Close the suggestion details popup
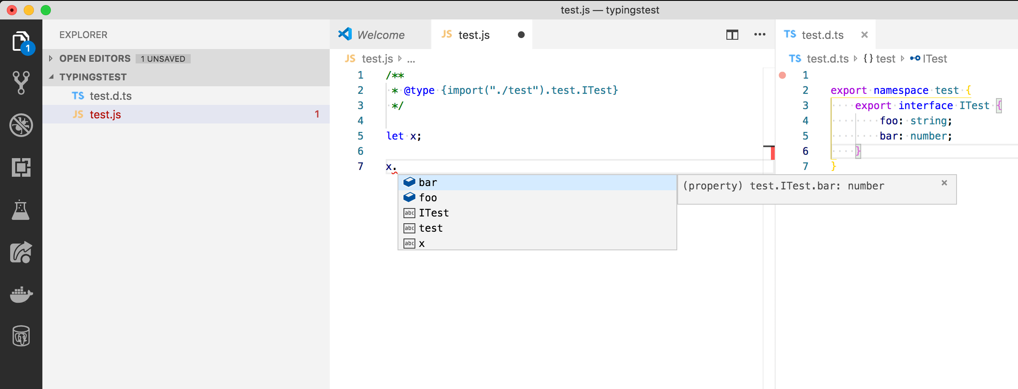 (x=944, y=183)
